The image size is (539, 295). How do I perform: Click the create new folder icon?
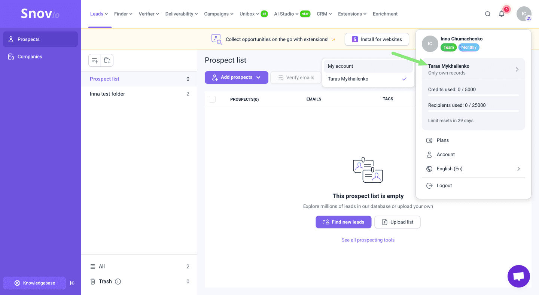(107, 60)
